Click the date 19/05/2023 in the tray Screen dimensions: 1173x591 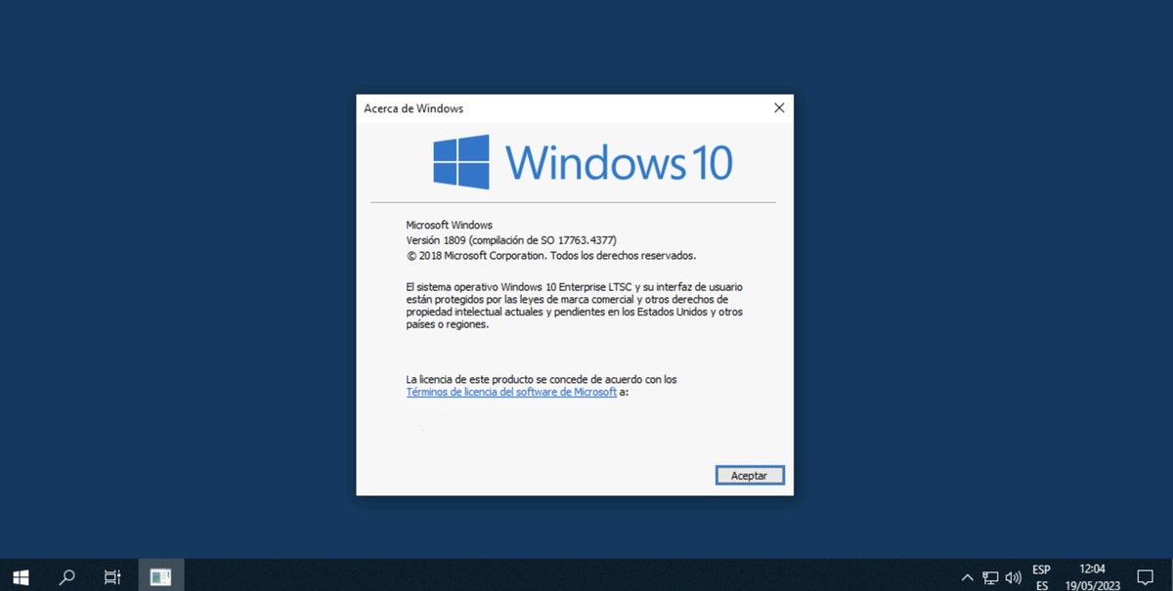(1095, 583)
